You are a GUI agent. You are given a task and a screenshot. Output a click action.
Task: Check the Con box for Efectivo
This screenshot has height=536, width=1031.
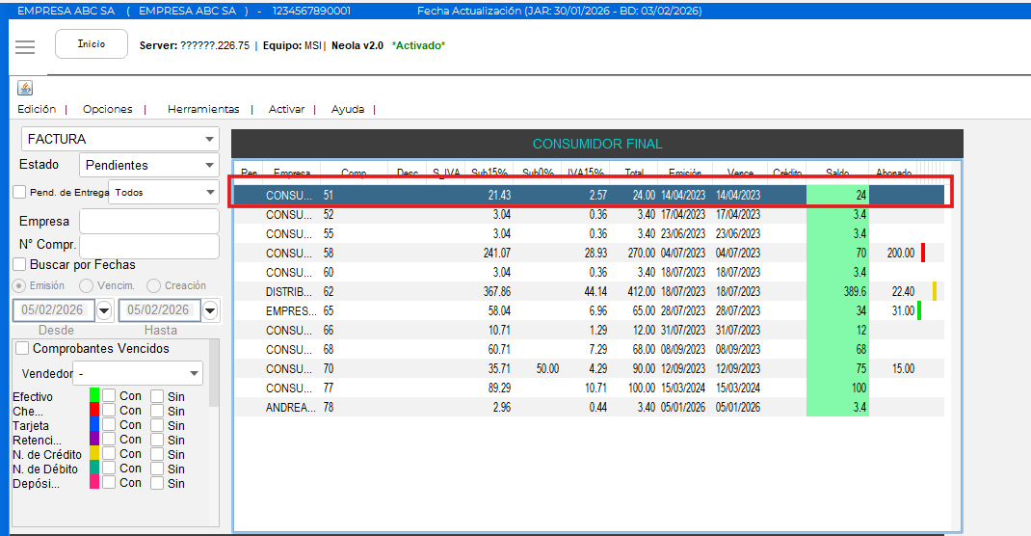(110, 396)
